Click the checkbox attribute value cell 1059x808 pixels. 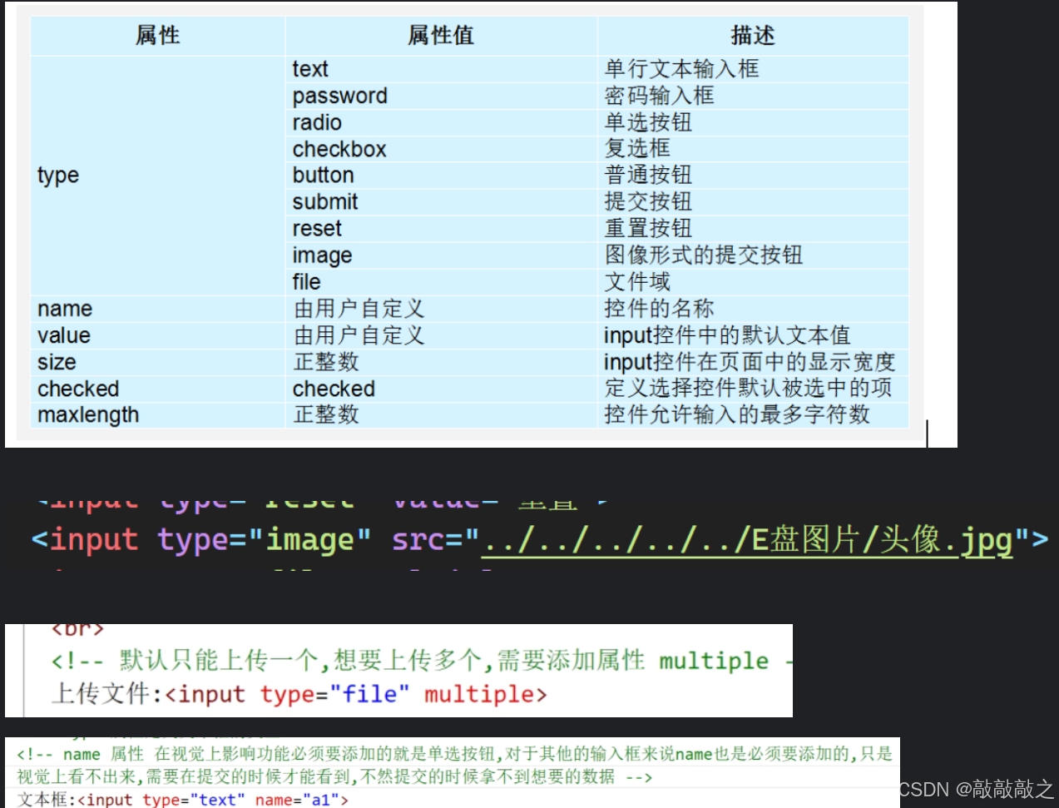339,149
